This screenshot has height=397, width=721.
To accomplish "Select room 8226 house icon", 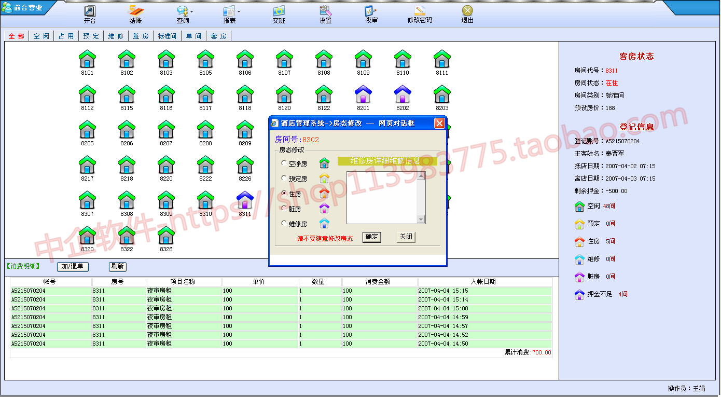I will coord(245,165).
